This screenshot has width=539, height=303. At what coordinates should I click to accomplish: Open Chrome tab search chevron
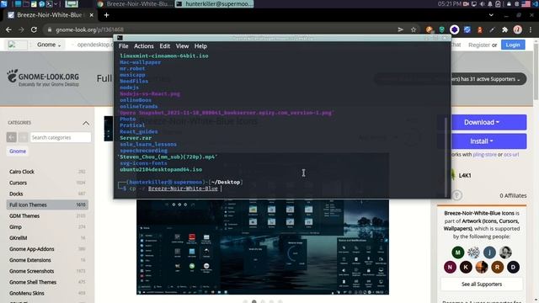tap(491, 15)
